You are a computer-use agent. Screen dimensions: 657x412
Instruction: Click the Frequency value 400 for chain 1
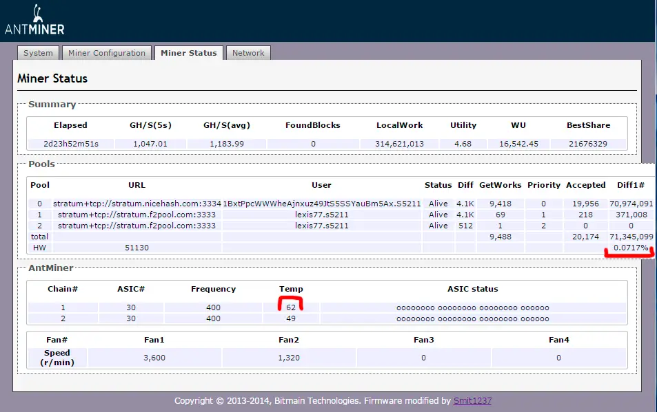click(213, 307)
